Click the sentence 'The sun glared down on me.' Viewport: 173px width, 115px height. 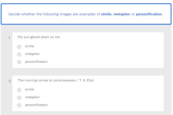39,37
